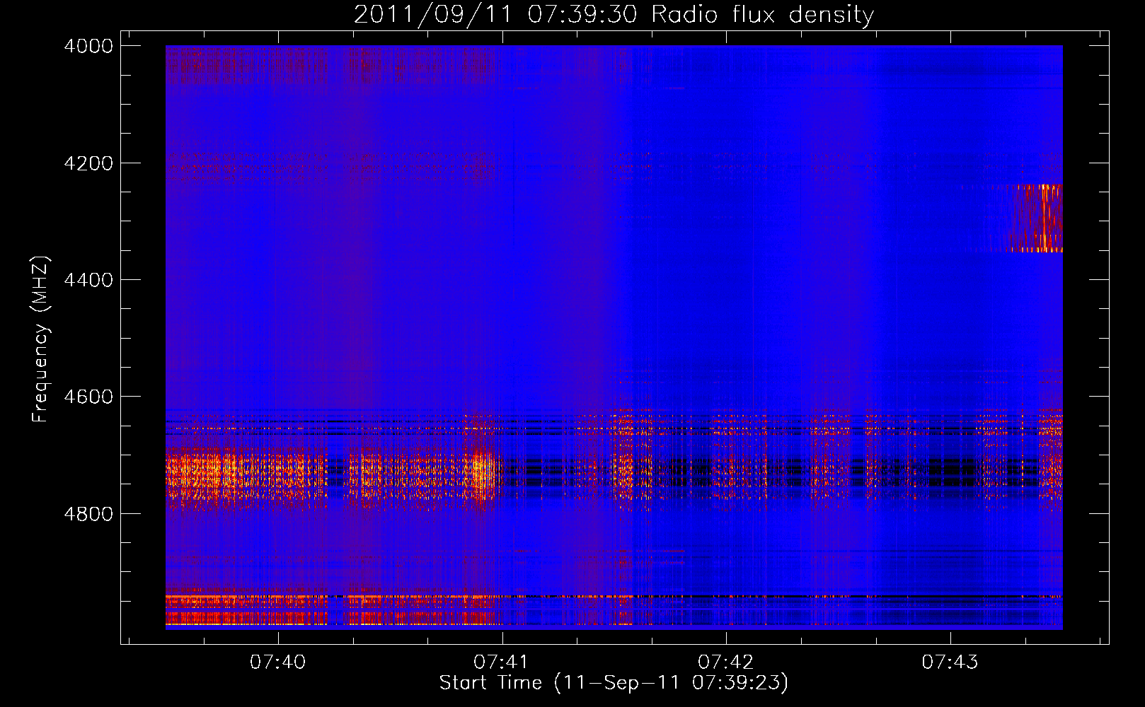Viewport: 1145px width, 707px height.
Task: Click the 4800 frequency tick label
Action: [x=88, y=514]
